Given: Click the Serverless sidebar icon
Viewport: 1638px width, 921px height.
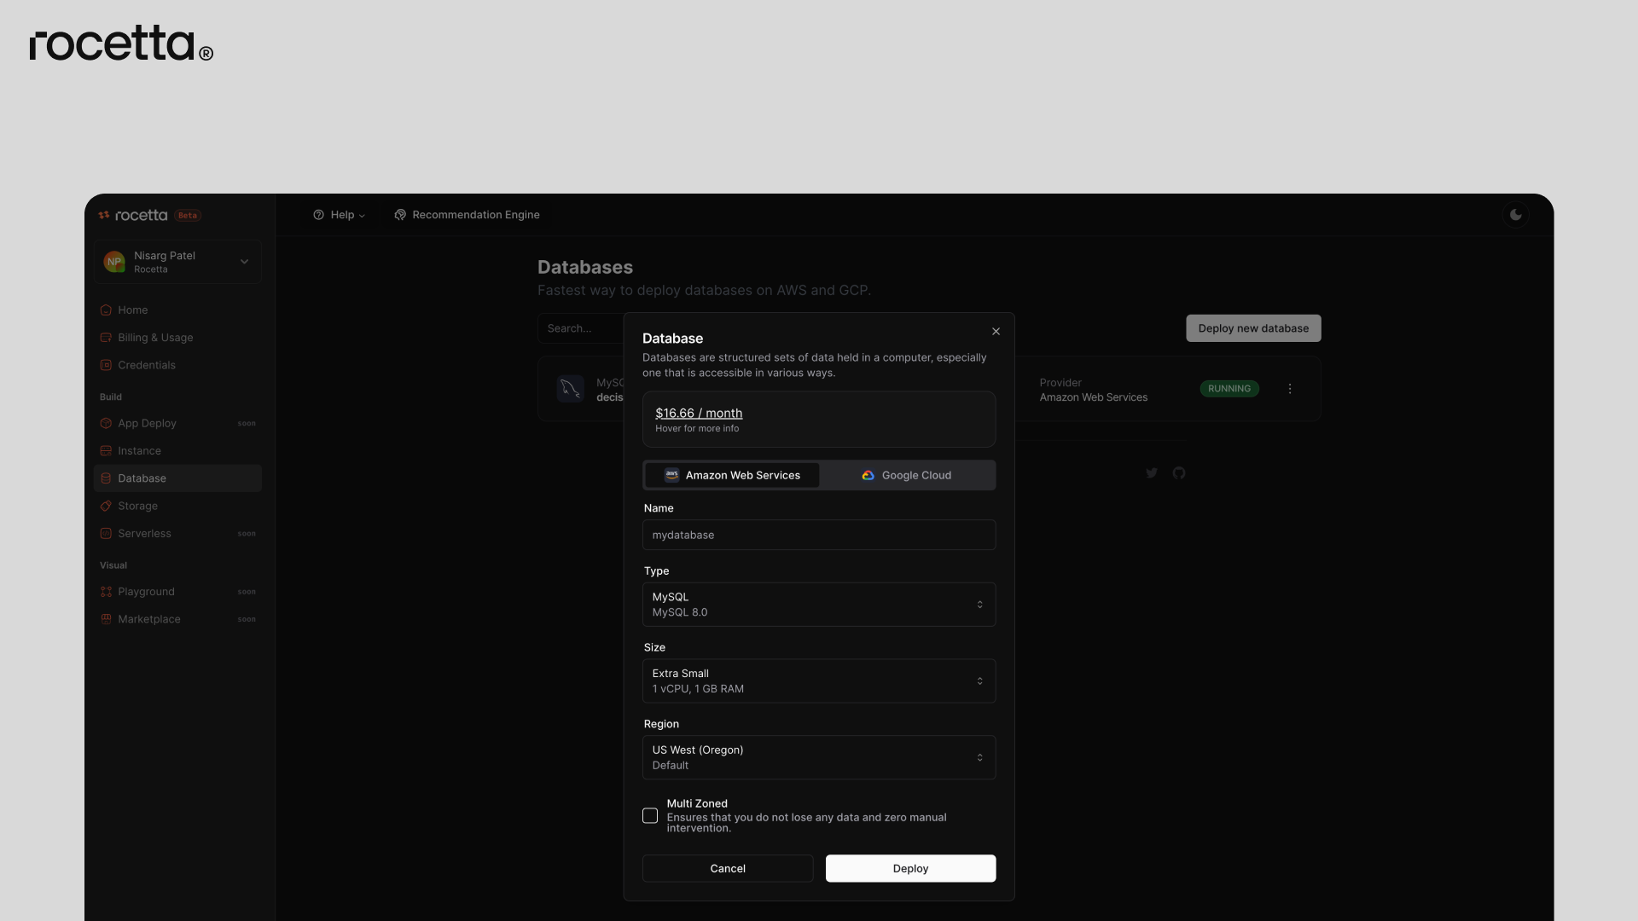Looking at the screenshot, I should tap(106, 534).
